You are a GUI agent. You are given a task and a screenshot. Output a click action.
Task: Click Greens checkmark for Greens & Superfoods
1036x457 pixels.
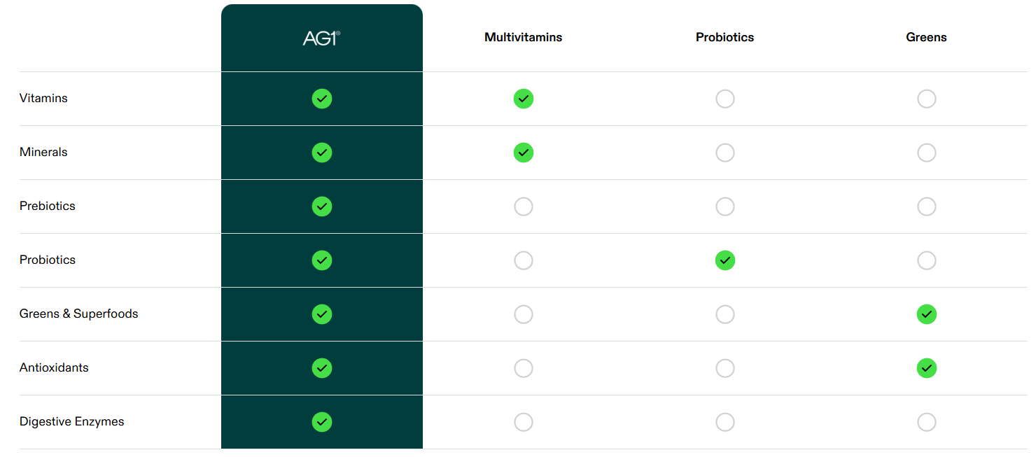(x=927, y=314)
